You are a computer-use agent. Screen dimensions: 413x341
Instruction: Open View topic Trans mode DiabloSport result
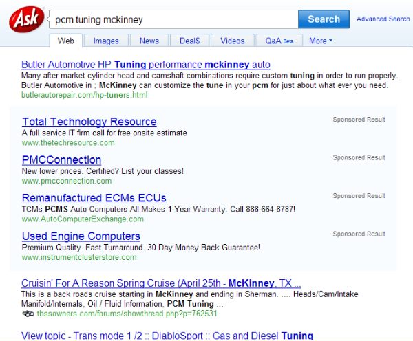[167, 335]
